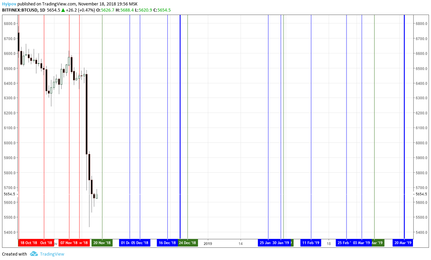Click the 1D timeframe label in the header

(43, 10)
